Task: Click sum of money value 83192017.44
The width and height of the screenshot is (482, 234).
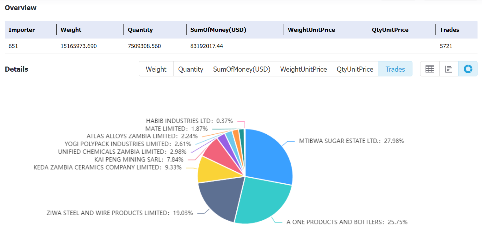Action: [207, 46]
